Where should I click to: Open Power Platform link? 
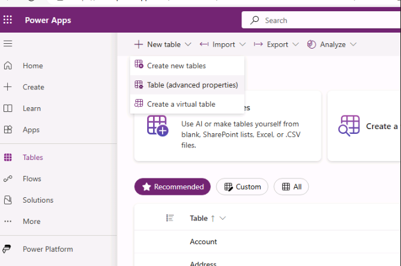pyautogui.click(x=48, y=249)
